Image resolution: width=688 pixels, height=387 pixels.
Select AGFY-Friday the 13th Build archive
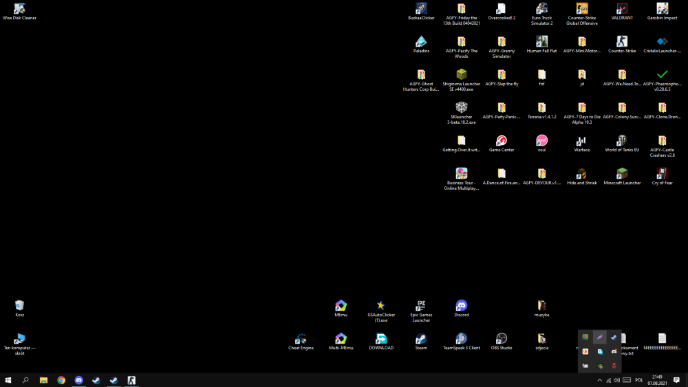tap(461, 14)
